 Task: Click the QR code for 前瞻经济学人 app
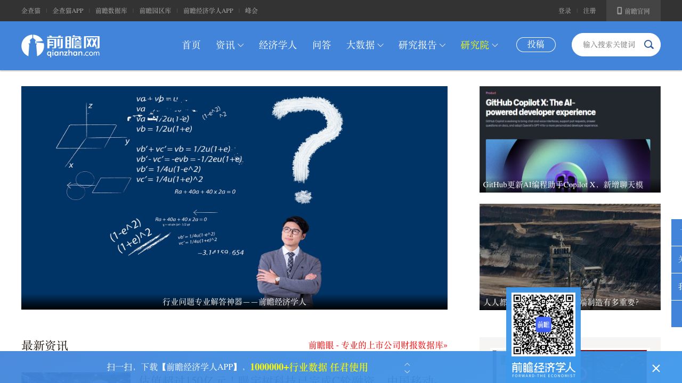click(543, 324)
